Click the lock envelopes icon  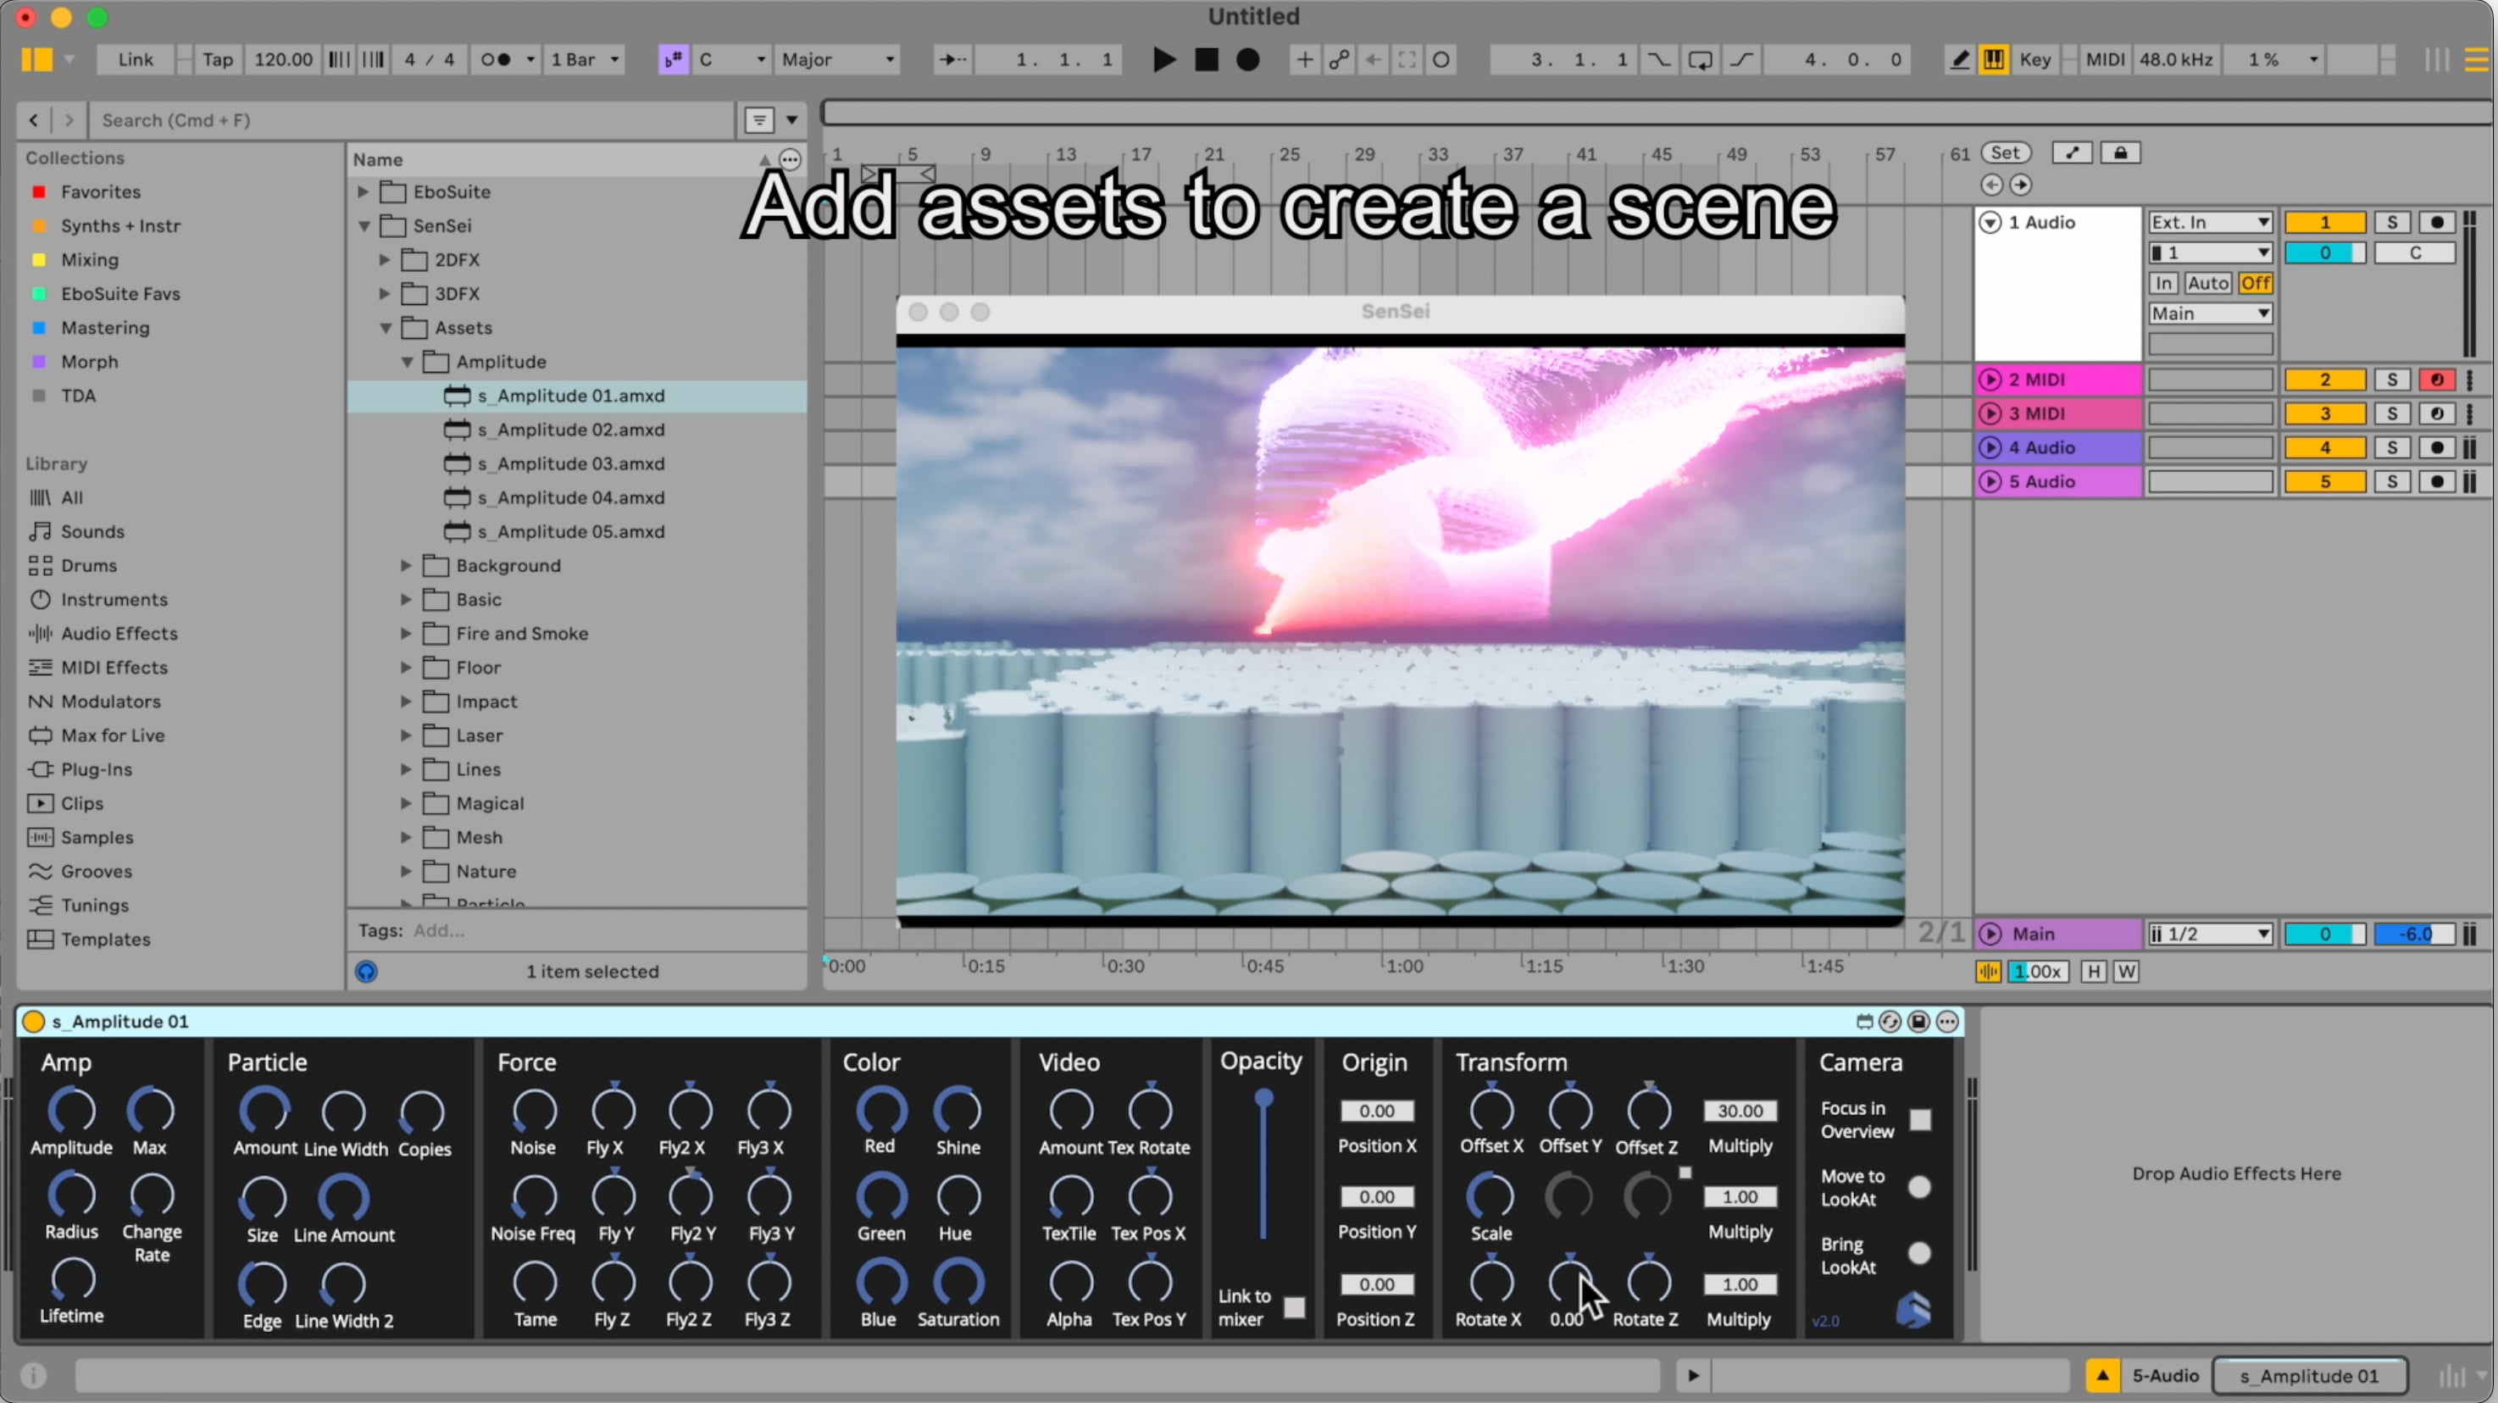(2120, 153)
